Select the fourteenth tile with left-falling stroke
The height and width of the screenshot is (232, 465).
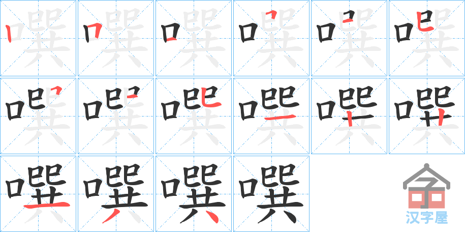pos(116,194)
